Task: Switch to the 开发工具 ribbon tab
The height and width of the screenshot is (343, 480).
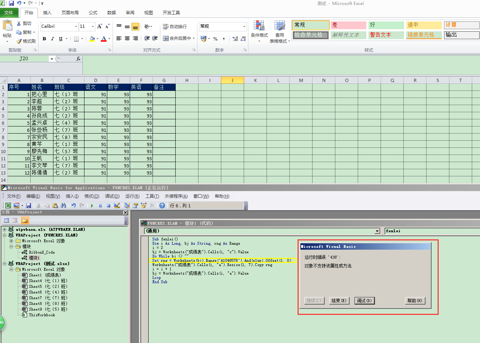Action: pyautogui.click(x=171, y=12)
